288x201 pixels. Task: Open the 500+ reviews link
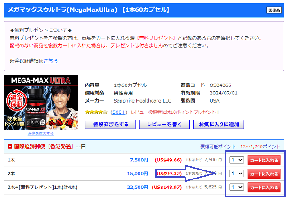pyautogui.click(x=119, y=112)
